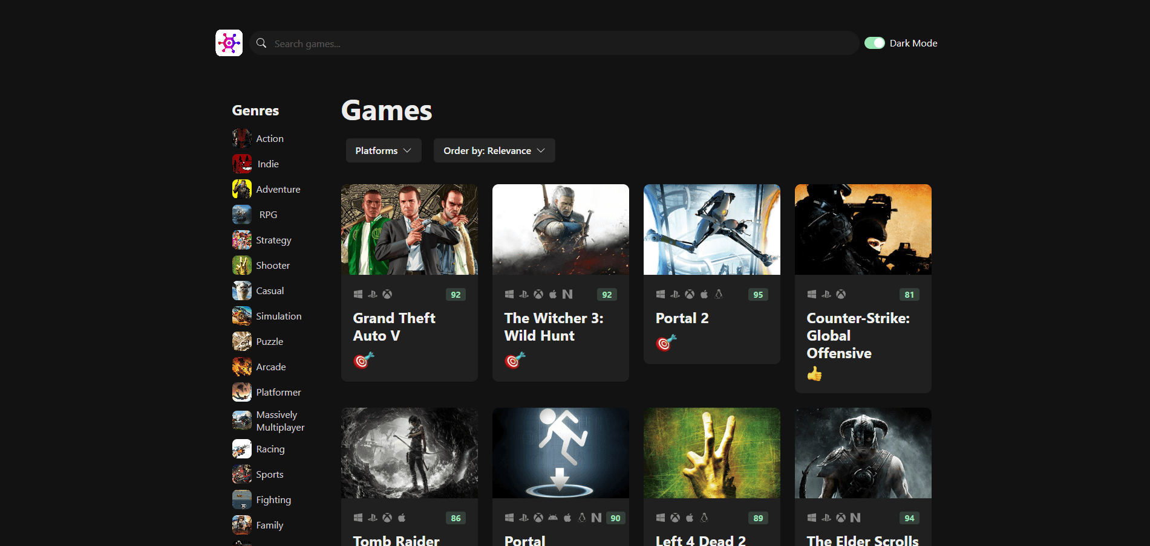Click the Genres heading
Screen dimensions: 1150x546
tap(255, 111)
